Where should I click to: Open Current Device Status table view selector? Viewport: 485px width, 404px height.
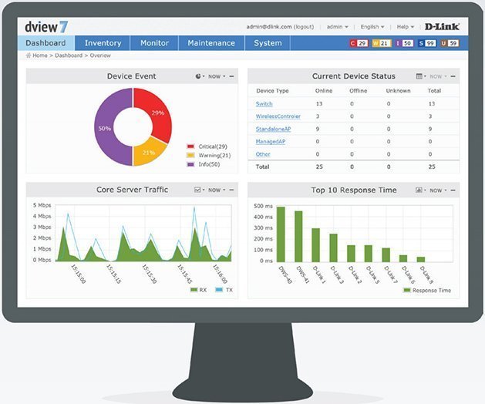pos(421,76)
